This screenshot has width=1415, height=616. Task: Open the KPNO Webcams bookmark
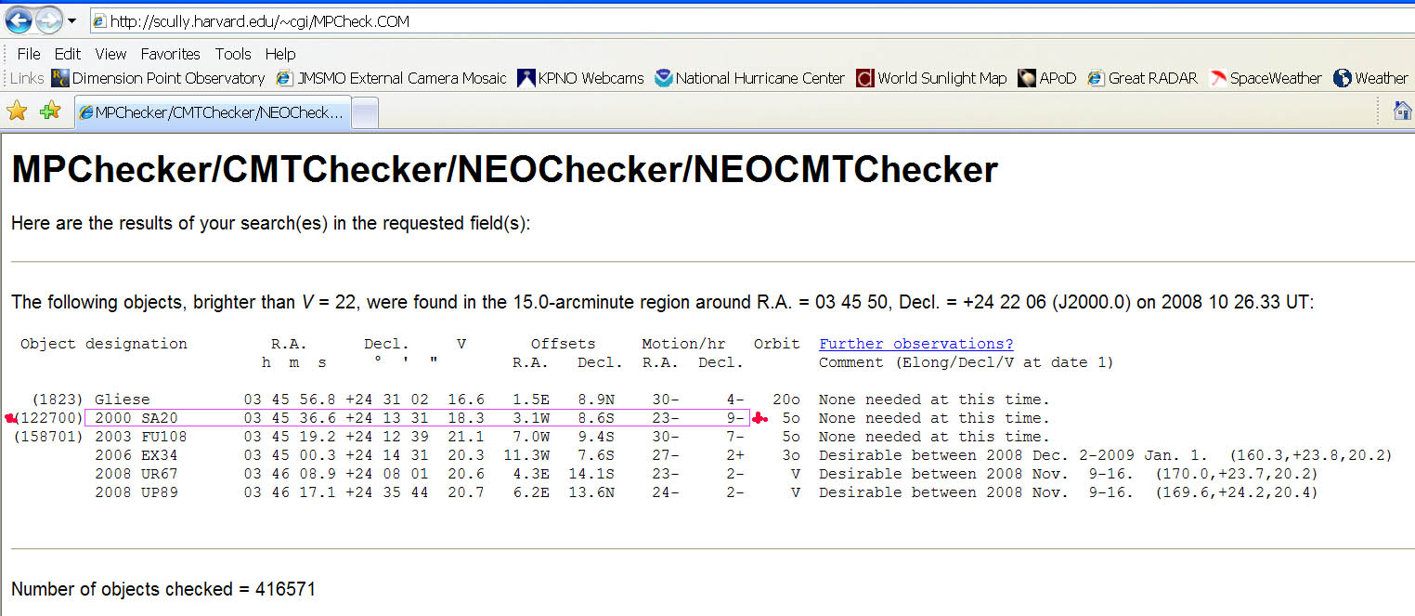[580, 78]
